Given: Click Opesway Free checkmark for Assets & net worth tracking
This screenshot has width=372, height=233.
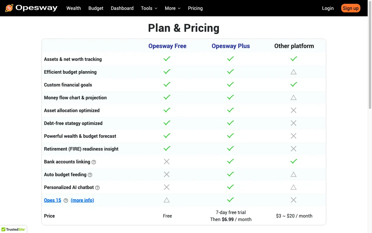Looking at the screenshot, I should pyautogui.click(x=167, y=59).
